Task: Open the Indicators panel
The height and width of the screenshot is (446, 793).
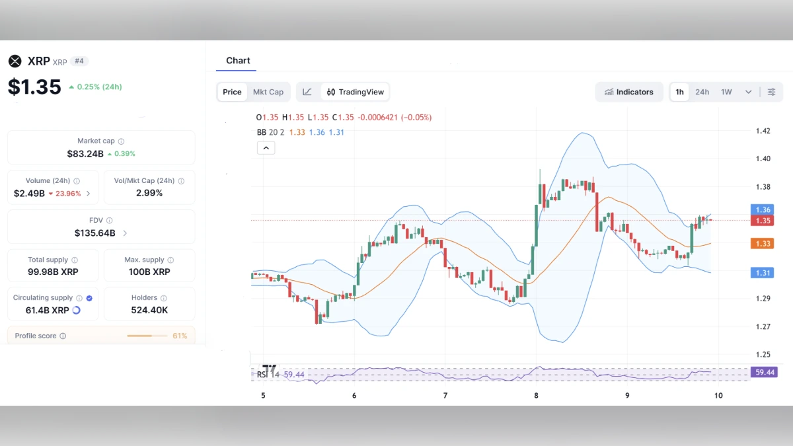Action: pyautogui.click(x=628, y=92)
